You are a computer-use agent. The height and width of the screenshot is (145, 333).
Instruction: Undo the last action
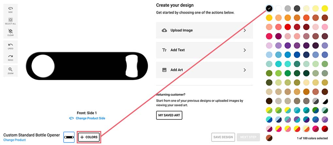(x=10, y=46)
